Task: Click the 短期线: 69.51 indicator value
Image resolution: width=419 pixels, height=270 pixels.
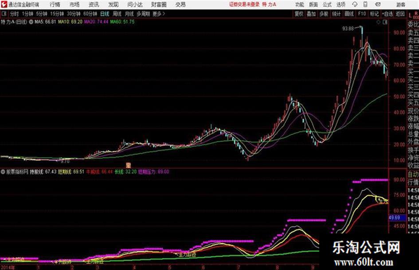Action: pos(71,172)
